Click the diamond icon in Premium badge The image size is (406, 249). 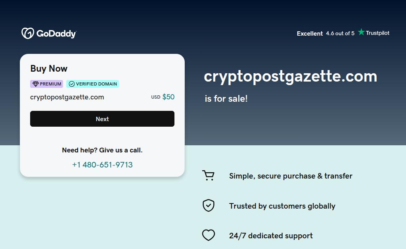[x=35, y=84]
